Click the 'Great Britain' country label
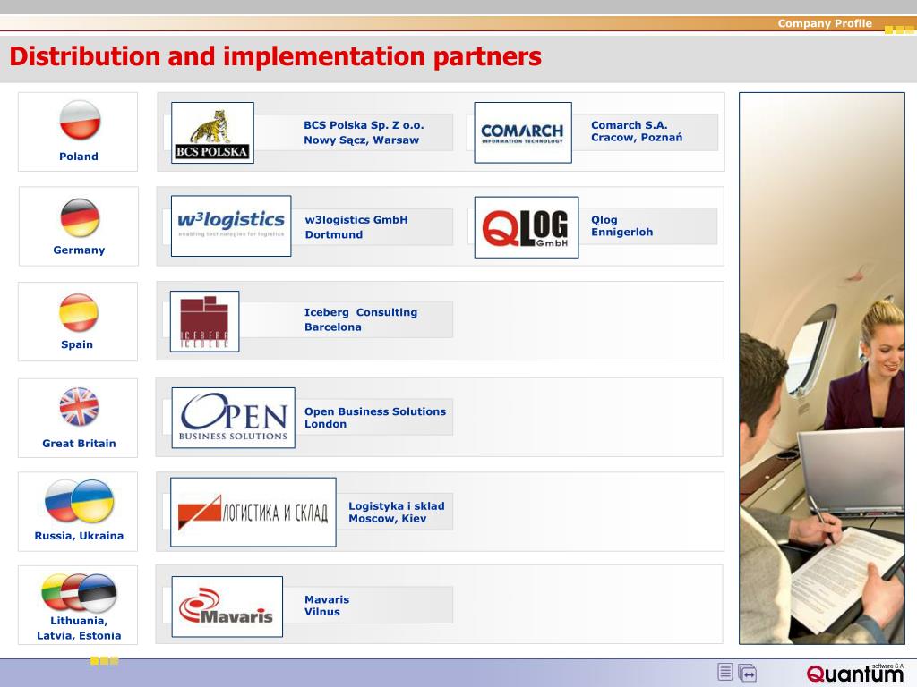917x687 pixels. pyautogui.click(x=79, y=444)
